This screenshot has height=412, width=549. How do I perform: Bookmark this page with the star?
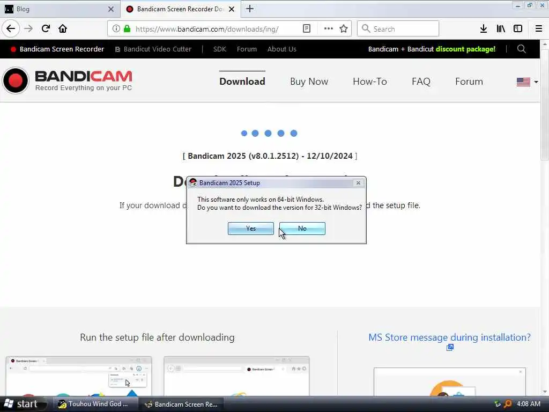[344, 29]
